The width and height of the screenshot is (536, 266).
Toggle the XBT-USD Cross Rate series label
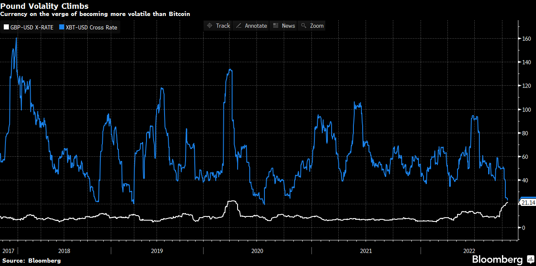(x=91, y=28)
